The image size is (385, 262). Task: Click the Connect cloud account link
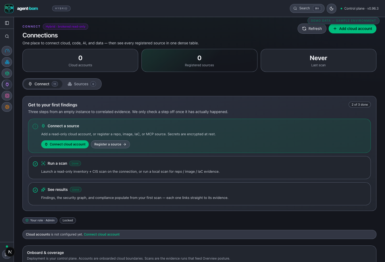pyautogui.click(x=102, y=234)
